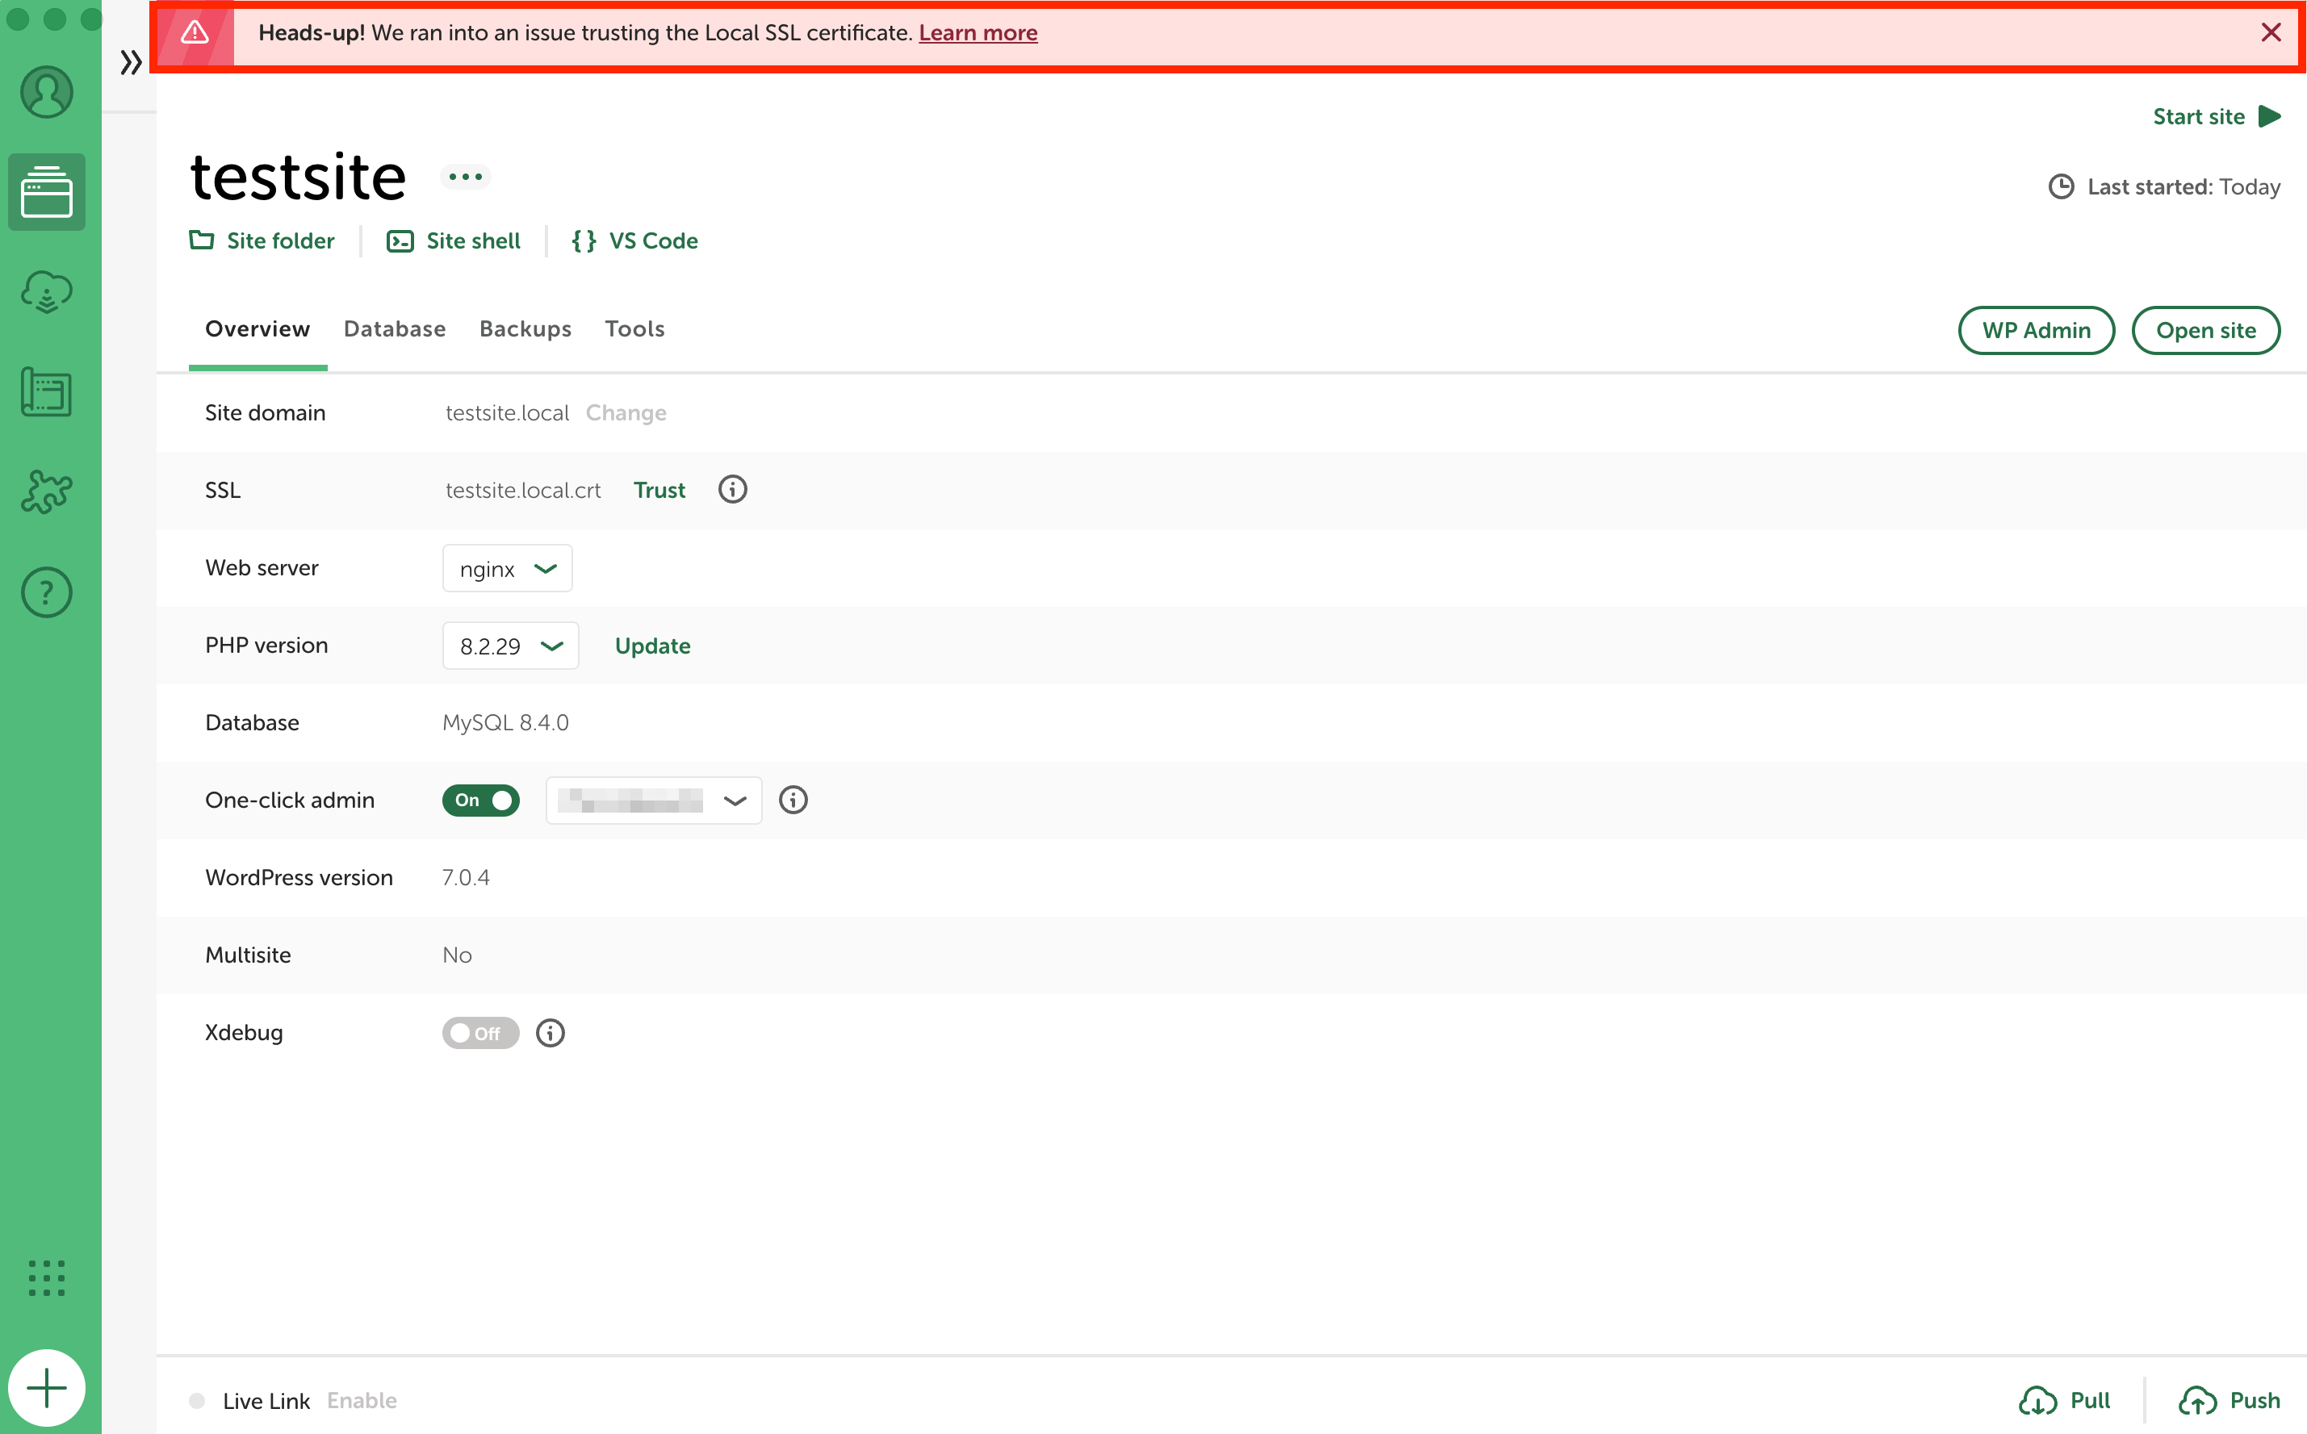Click Trust for SSL certificate
Image resolution: width=2307 pixels, height=1434 pixels.
point(659,491)
